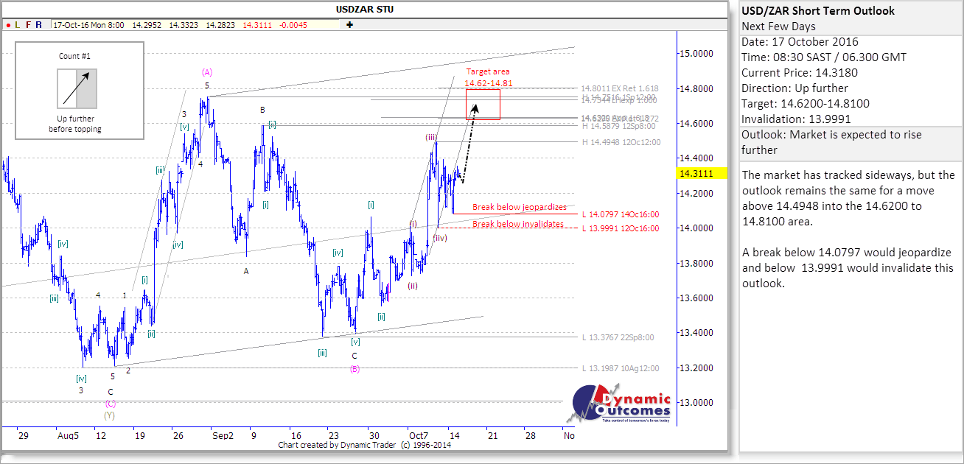Click the L toolbar icon
This screenshot has height=464, width=964.
[x=17, y=25]
